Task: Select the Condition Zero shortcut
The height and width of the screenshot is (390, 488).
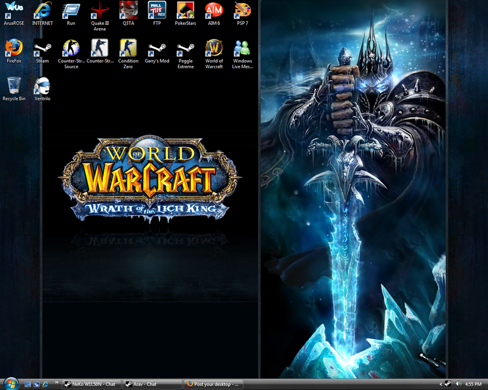Action: (128, 54)
